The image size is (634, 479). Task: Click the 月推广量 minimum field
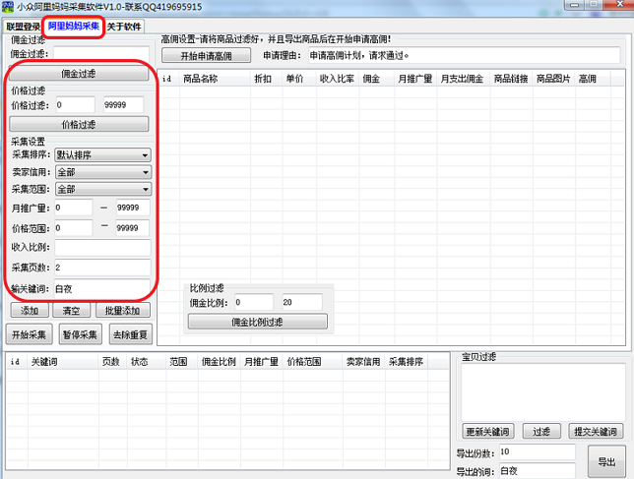pos(73,208)
